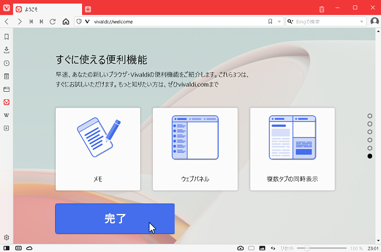Screen dimensions: 381x252
Task: Open the Downloads panel
Action: point(6,50)
